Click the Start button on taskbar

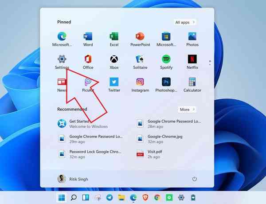click(62, 197)
